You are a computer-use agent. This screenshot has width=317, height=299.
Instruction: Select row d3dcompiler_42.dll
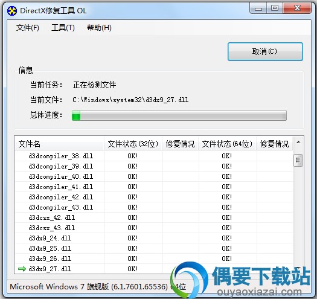point(154,197)
